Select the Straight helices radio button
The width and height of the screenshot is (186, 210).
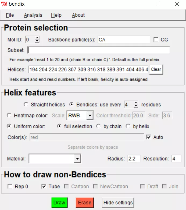click(x=26, y=104)
